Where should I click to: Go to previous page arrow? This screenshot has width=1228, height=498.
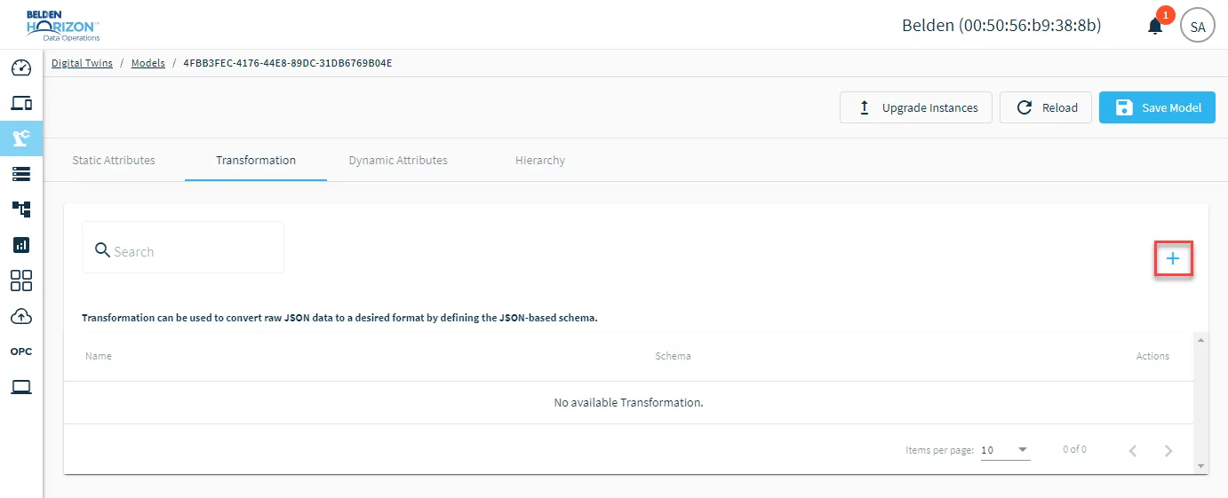click(x=1133, y=450)
